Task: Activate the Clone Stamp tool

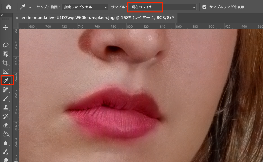Action: [5, 107]
